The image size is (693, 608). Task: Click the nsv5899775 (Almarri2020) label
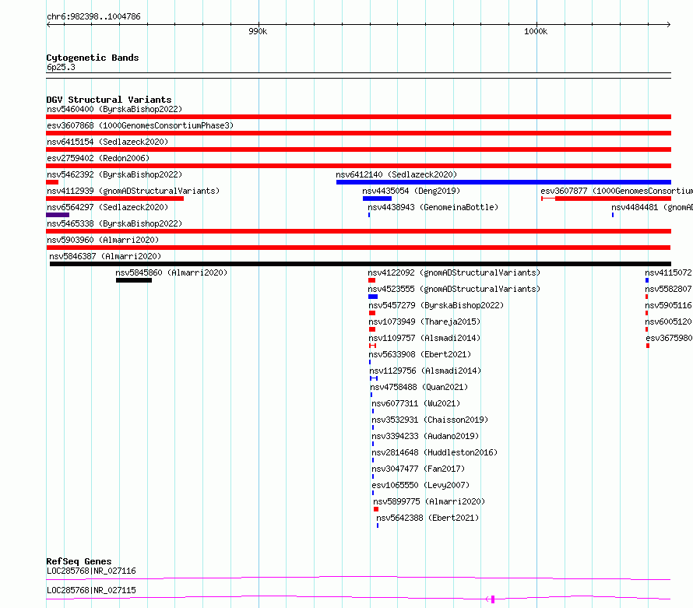click(x=429, y=501)
